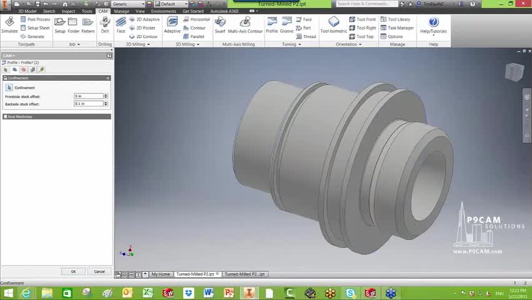This screenshot has height=300, width=532.
Task: Switch to Tool Top view
Action: tap(362, 36)
